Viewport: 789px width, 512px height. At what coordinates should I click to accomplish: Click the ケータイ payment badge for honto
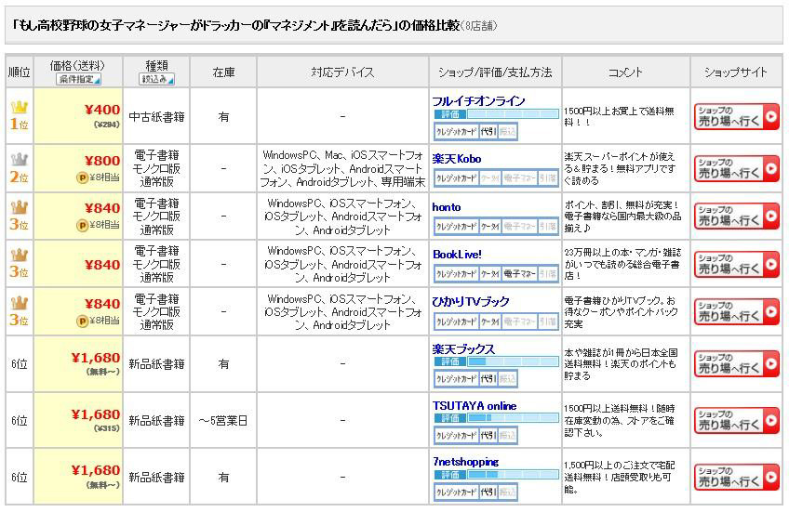pyautogui.click(x=490, y=227)
